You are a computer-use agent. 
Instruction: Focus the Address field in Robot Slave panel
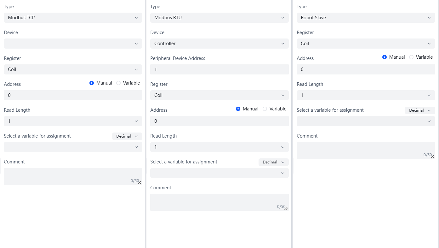366,69
